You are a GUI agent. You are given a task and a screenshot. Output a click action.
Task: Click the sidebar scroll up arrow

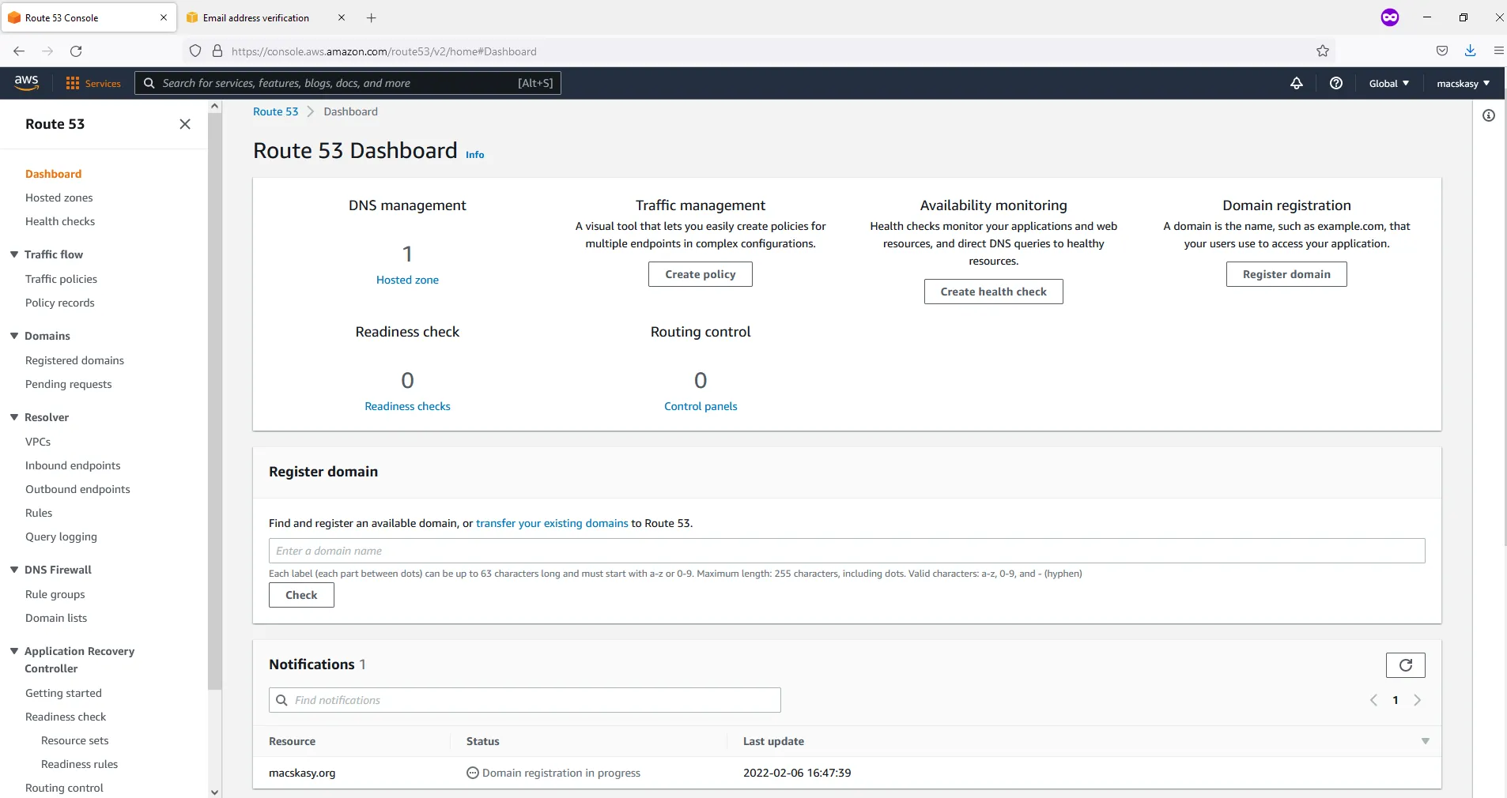point(215,106)
